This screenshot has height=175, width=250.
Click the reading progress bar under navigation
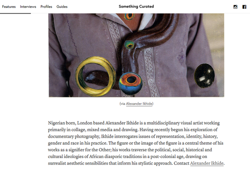click(15, 13)
